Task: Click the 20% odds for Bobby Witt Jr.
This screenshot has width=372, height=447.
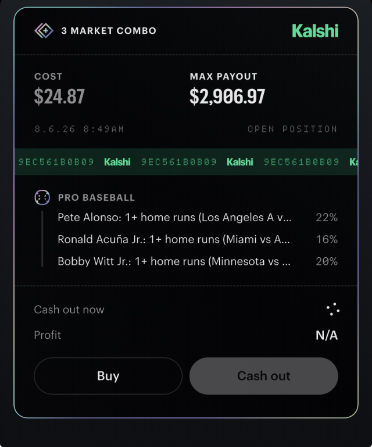Action: click(327, 261)
